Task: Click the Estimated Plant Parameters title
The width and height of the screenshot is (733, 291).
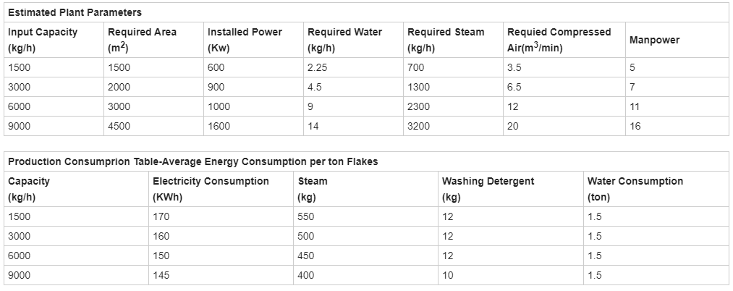Action: coord(75,12)
